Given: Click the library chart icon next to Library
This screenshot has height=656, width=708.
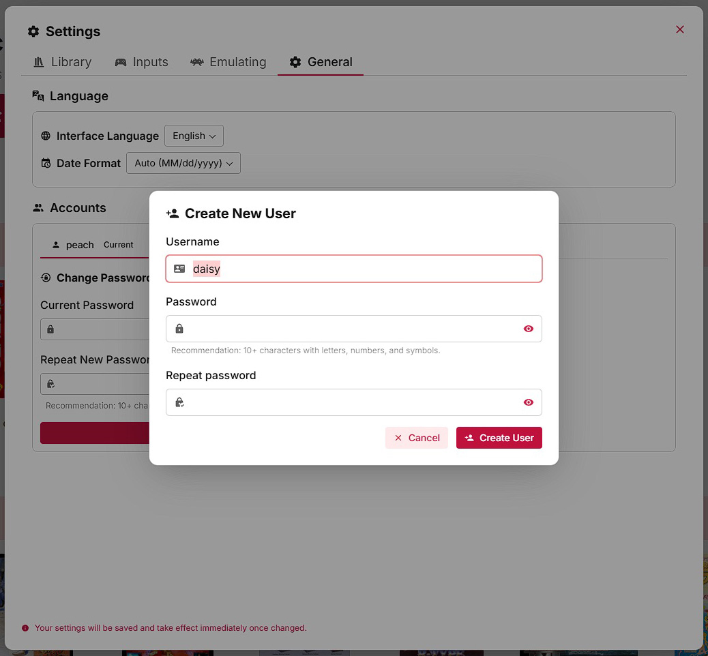Looking at the screenshot, I should tap(38, 61).
